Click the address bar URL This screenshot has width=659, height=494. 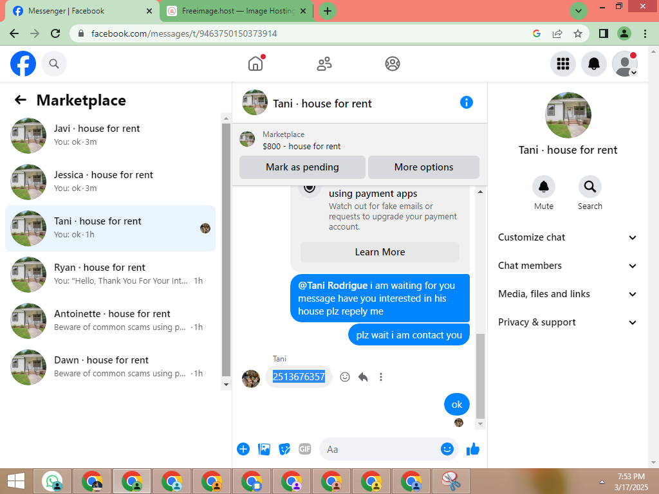184,33
